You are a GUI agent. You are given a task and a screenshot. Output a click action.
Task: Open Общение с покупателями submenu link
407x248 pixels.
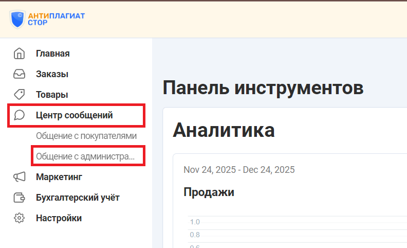(86, 136)
